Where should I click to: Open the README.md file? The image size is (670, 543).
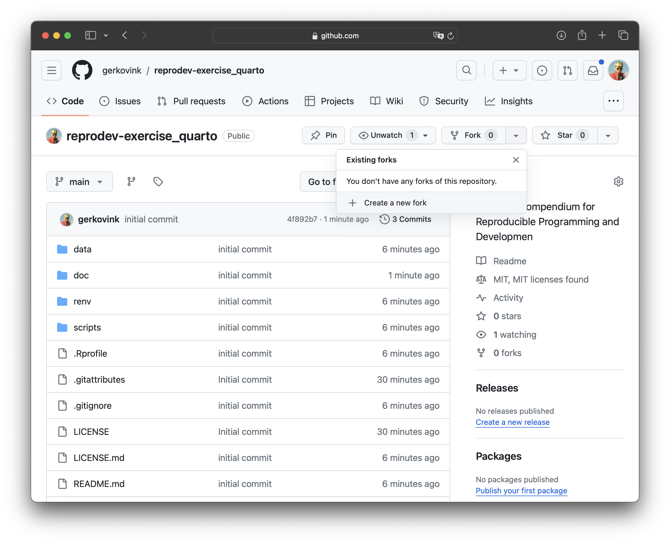tap(99, 484)
